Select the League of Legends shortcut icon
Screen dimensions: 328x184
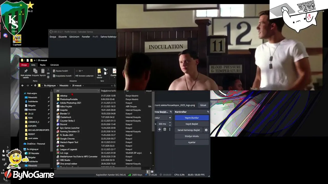pyautogui.click(x=58, y=149)
